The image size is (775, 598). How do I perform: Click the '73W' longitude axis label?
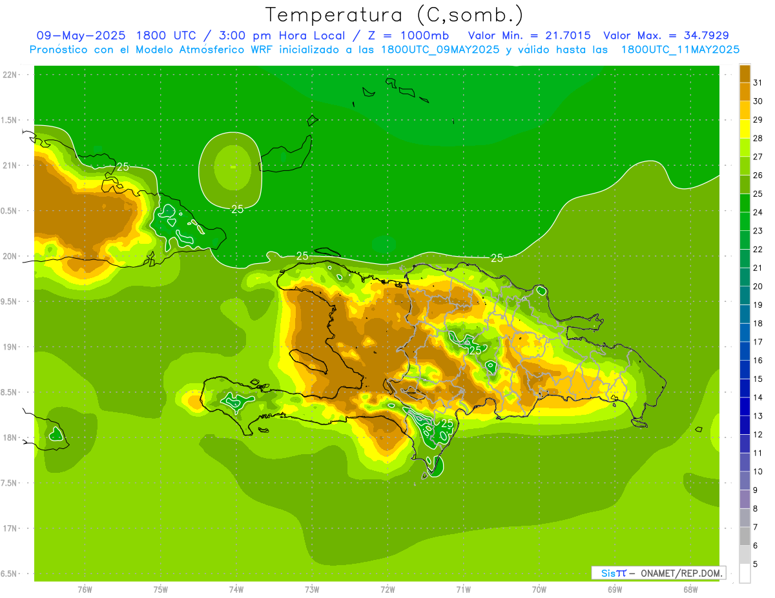click(312, 590)
